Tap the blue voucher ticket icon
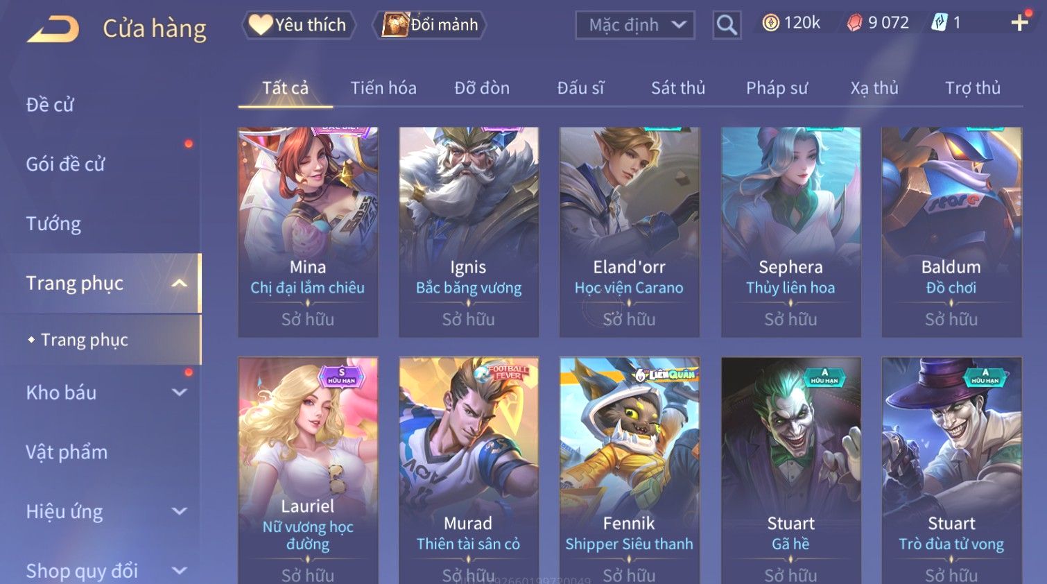 [x=939, y=23]
